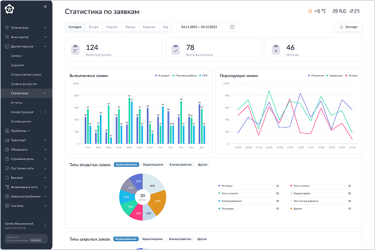
Task: Select Благоустройство chip under open request types
Action: (181, 164)
